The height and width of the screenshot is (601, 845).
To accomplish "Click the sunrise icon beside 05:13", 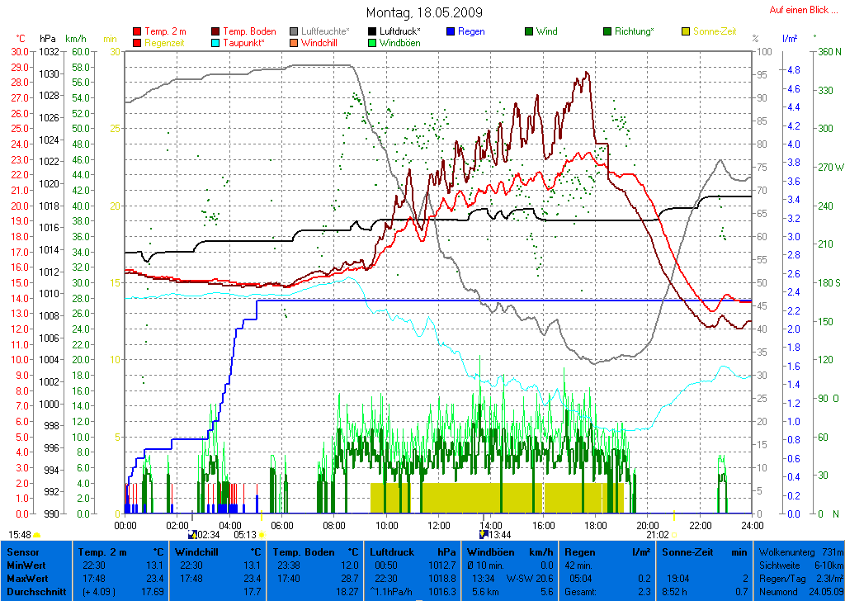I will 262,535.
